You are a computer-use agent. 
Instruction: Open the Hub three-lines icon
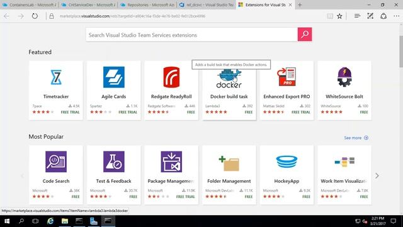point(357,16)
